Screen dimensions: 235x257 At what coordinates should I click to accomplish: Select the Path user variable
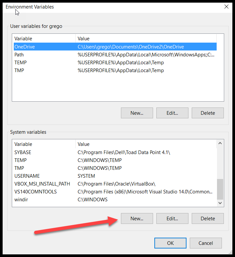coord(115,54)
